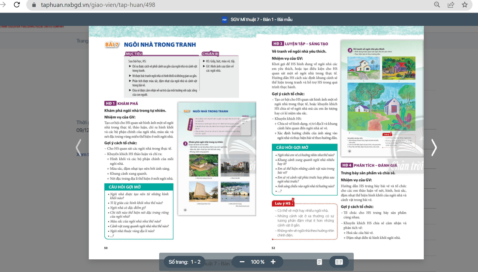The height and width of the screenshot is (272, 478).
Task: Click the textbook page thumbnail in HĐ 1 section
Action: 217,158
